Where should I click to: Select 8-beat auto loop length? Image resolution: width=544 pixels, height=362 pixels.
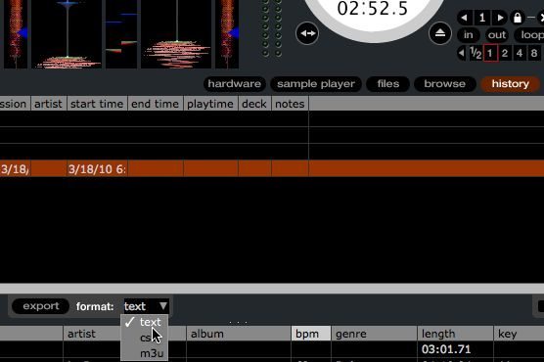pos(534,53)
